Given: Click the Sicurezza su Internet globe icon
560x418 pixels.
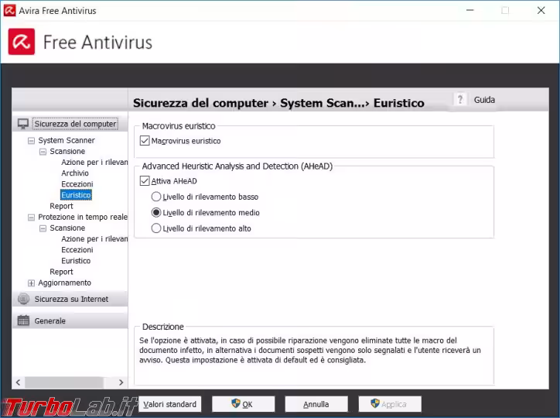Looking at the screenshot, I should 23,299.
